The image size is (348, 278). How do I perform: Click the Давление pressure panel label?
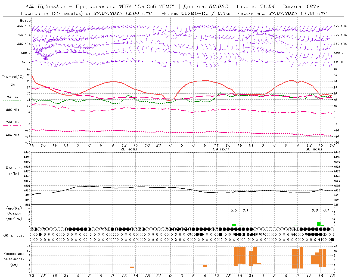[14, 168]
